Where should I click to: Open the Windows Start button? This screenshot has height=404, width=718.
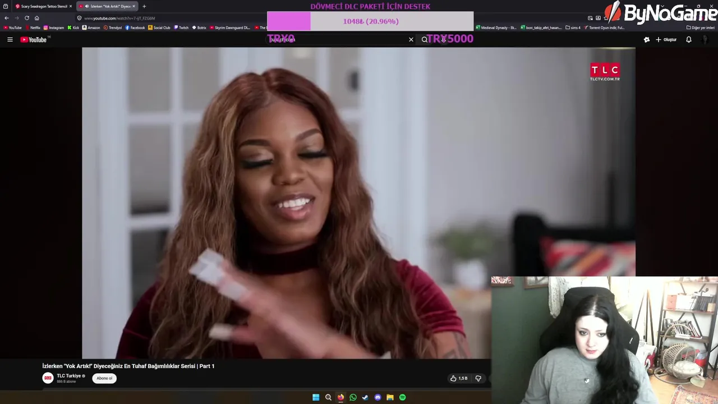(316, 397)
